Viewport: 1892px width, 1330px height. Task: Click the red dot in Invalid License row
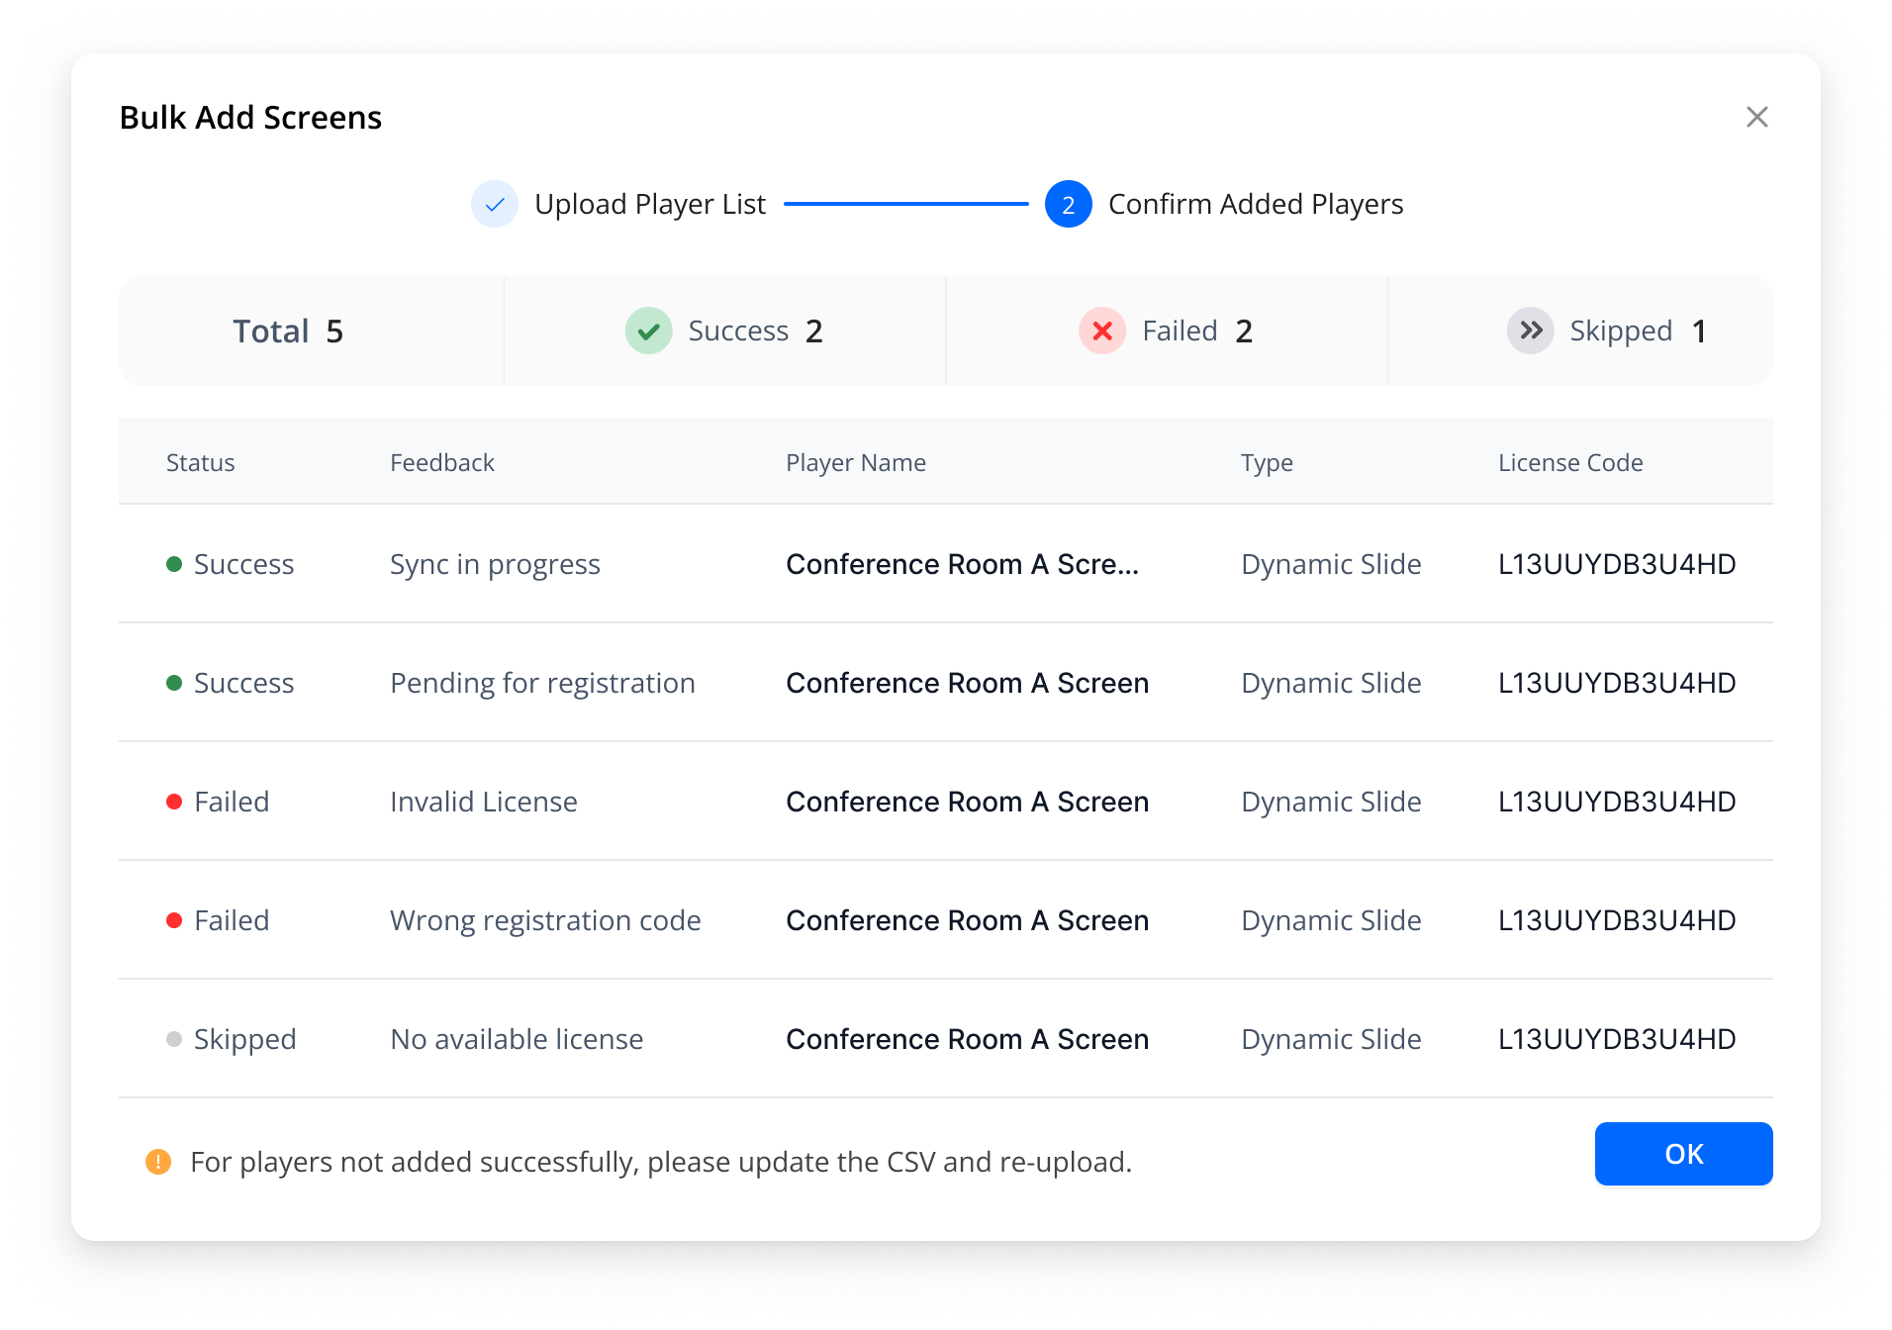pyautogui.click(x=174, y=802)
